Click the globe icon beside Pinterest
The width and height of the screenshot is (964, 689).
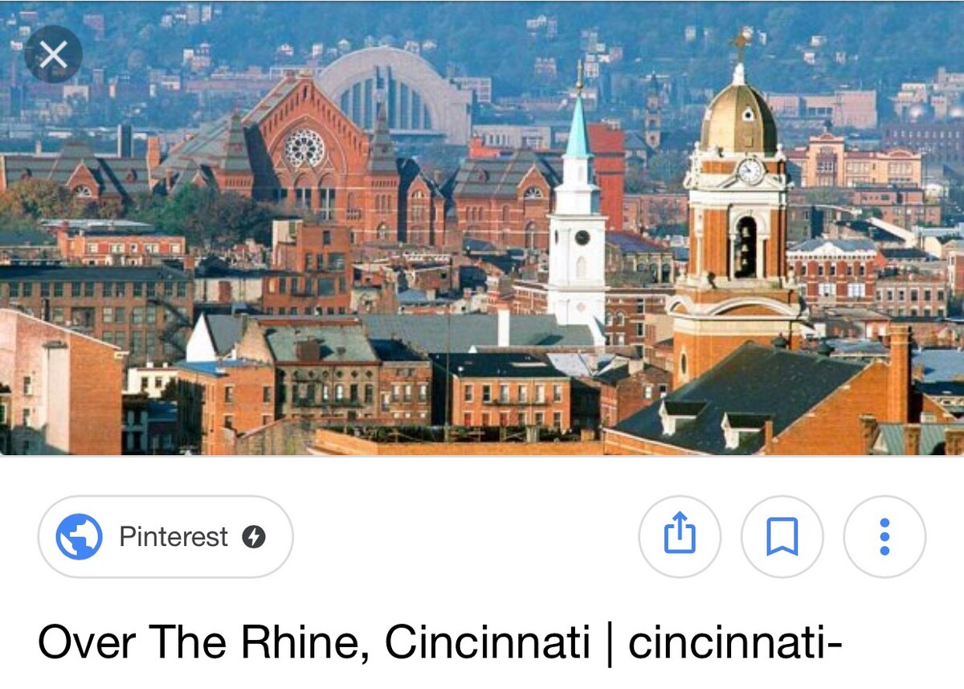(79, 536)
